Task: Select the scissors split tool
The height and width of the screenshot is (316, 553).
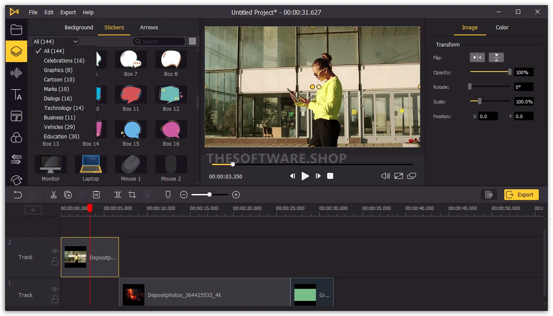Action: click(x=53, y=195)
